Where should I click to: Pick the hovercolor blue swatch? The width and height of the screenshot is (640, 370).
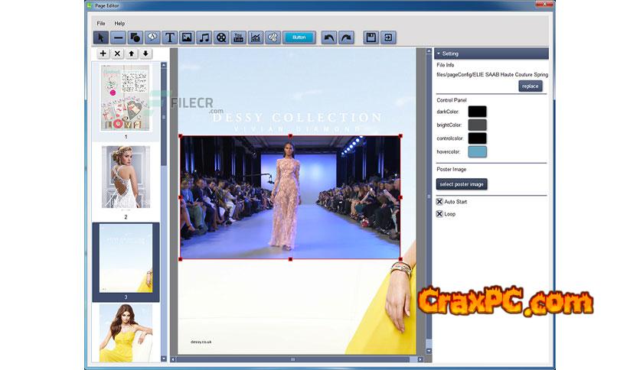coord(477,151)
